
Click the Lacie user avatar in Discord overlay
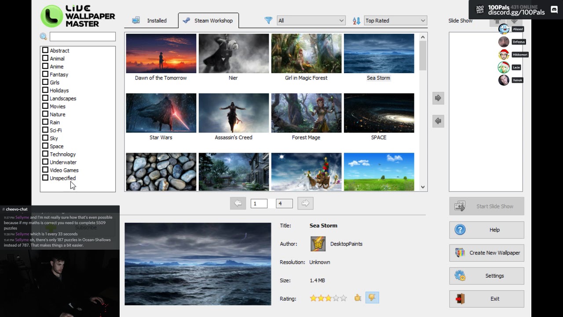tap(504, 67)
